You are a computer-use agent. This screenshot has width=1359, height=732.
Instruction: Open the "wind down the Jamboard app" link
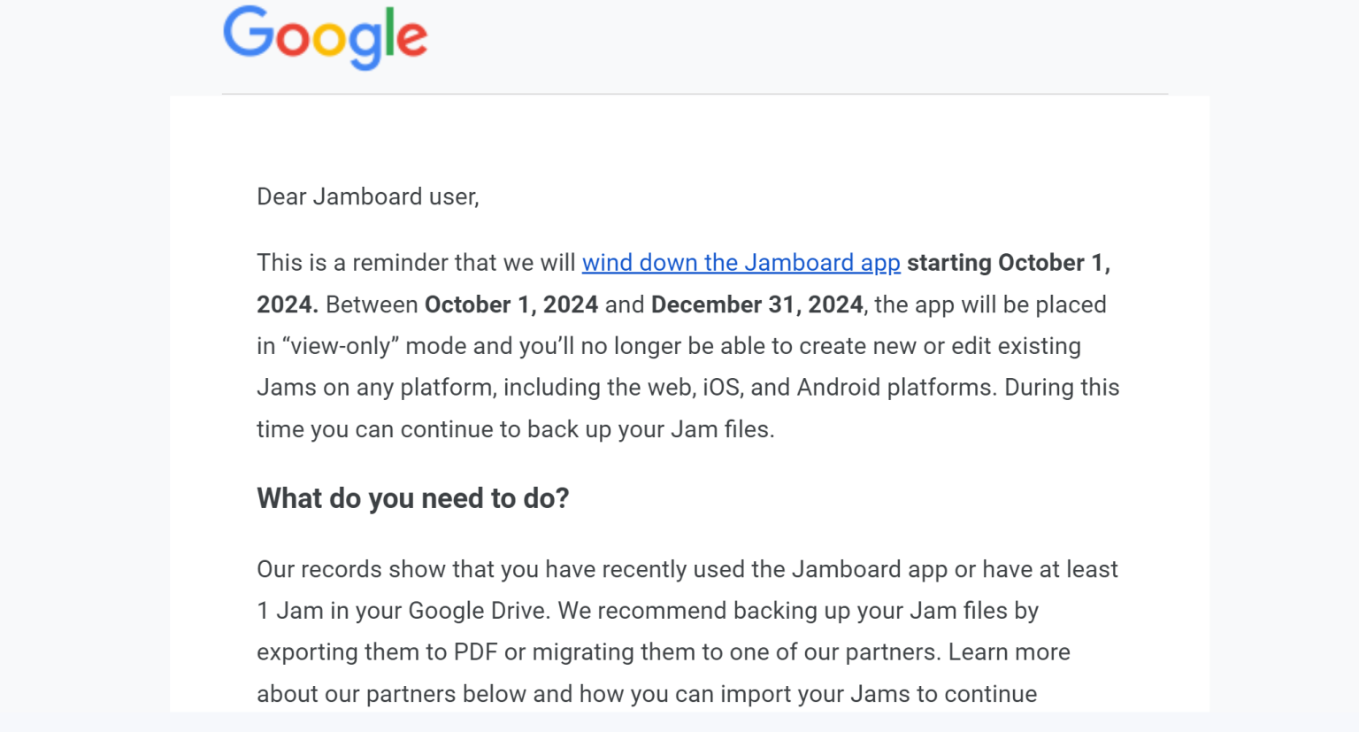click(x=741, y=263)
